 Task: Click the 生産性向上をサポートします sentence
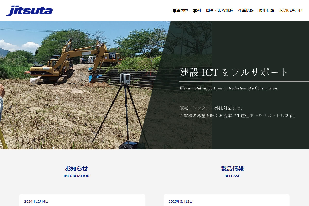coord(238,116)
